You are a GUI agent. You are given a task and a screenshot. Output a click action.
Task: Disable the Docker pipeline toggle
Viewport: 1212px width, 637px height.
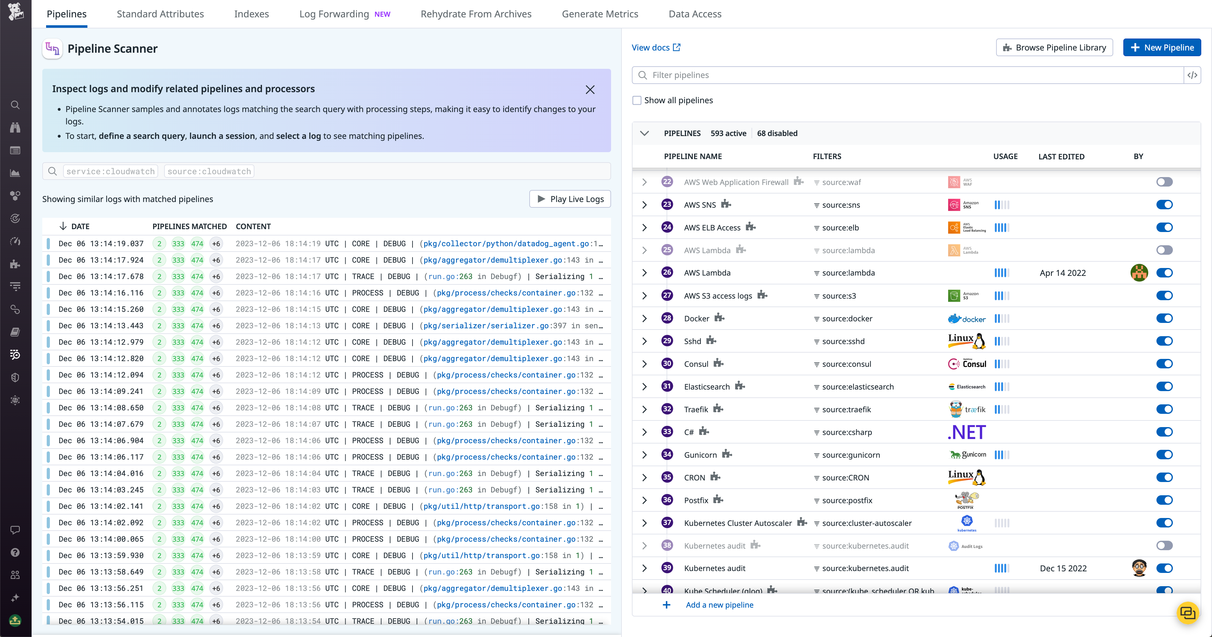coord(1165,318)
